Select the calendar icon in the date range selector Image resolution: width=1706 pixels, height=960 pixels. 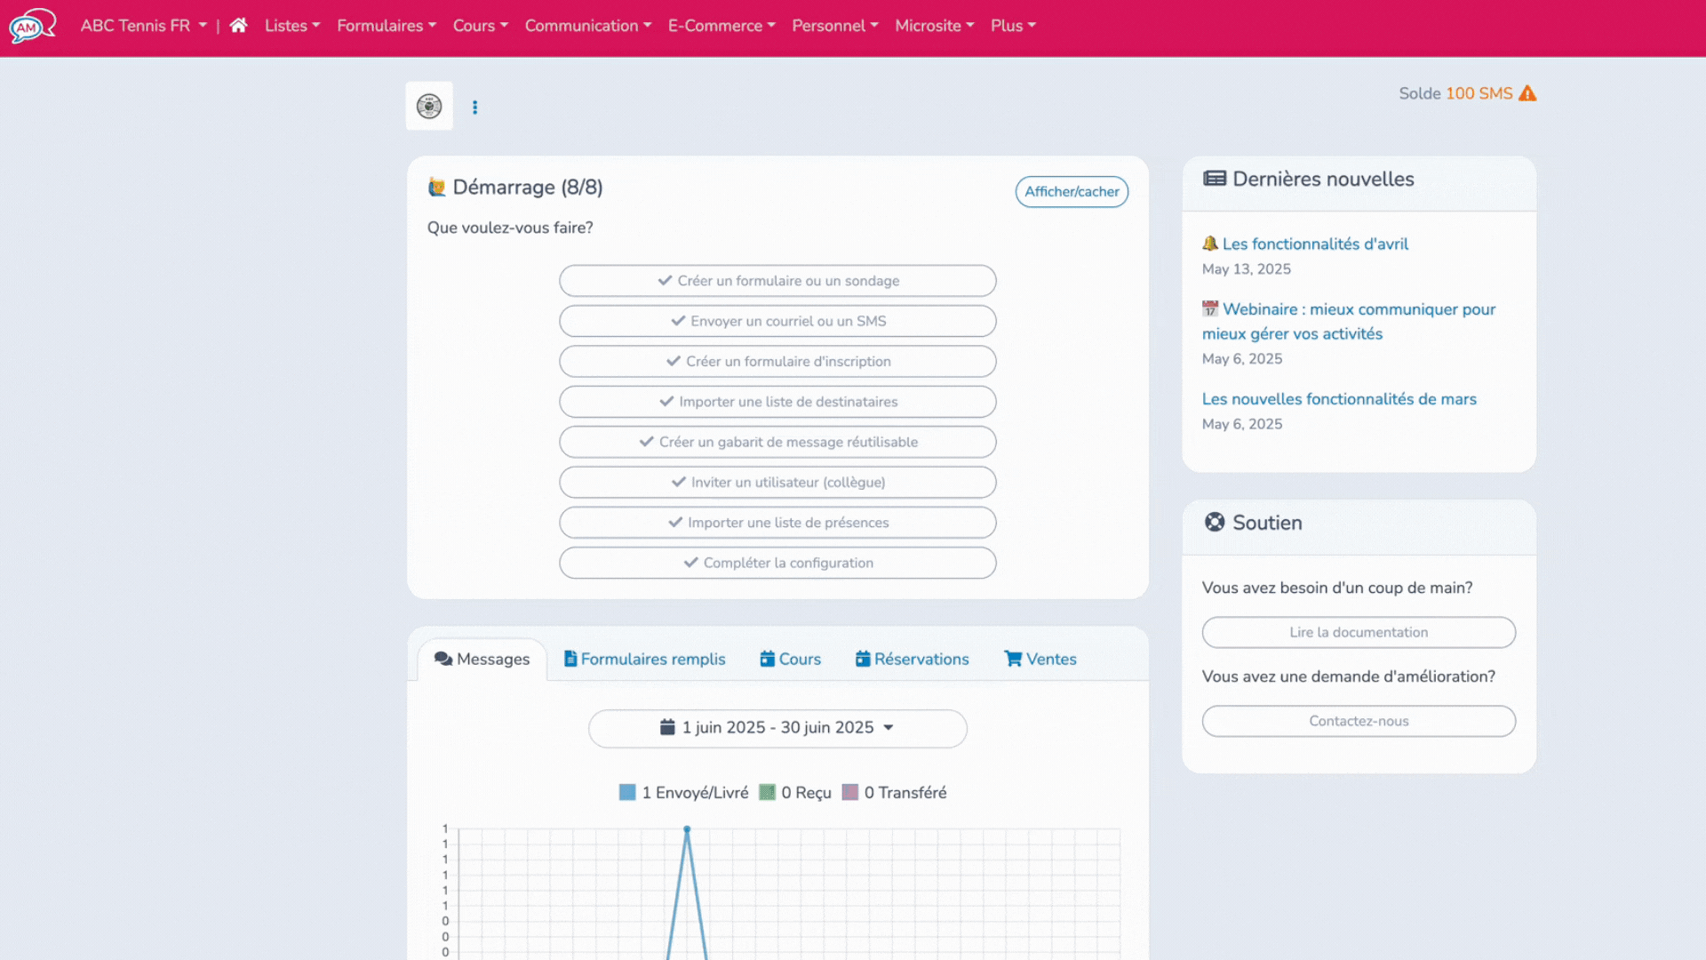[666, 727]
